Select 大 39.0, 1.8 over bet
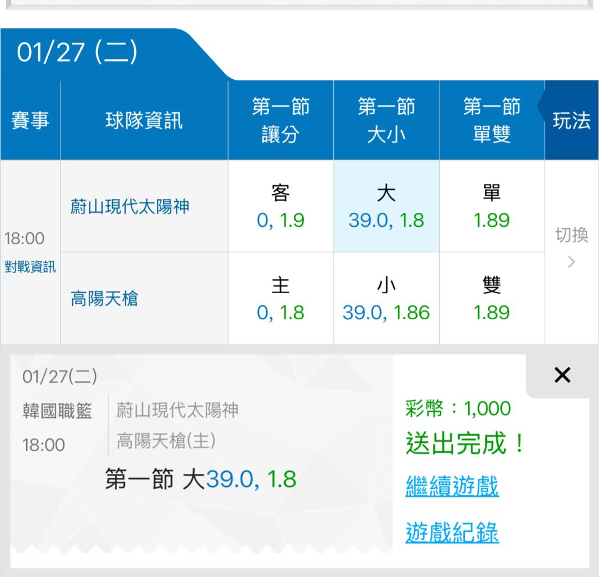The image size is (599, 577). tap(386, 207)
